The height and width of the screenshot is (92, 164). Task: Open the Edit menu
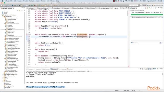click(x=15, y=1)
